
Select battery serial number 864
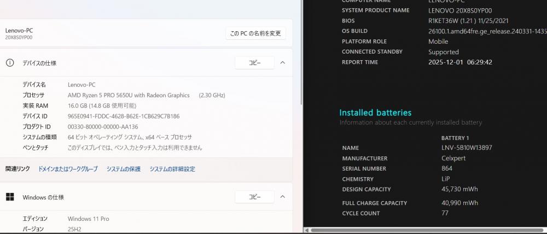tap(446, 168)
